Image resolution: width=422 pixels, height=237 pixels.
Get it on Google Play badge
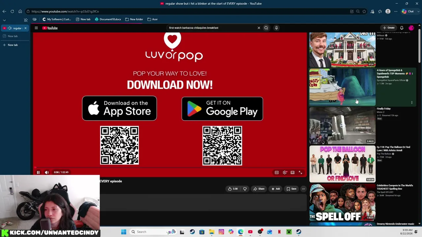pyautogui.click(x=222, y=109)
